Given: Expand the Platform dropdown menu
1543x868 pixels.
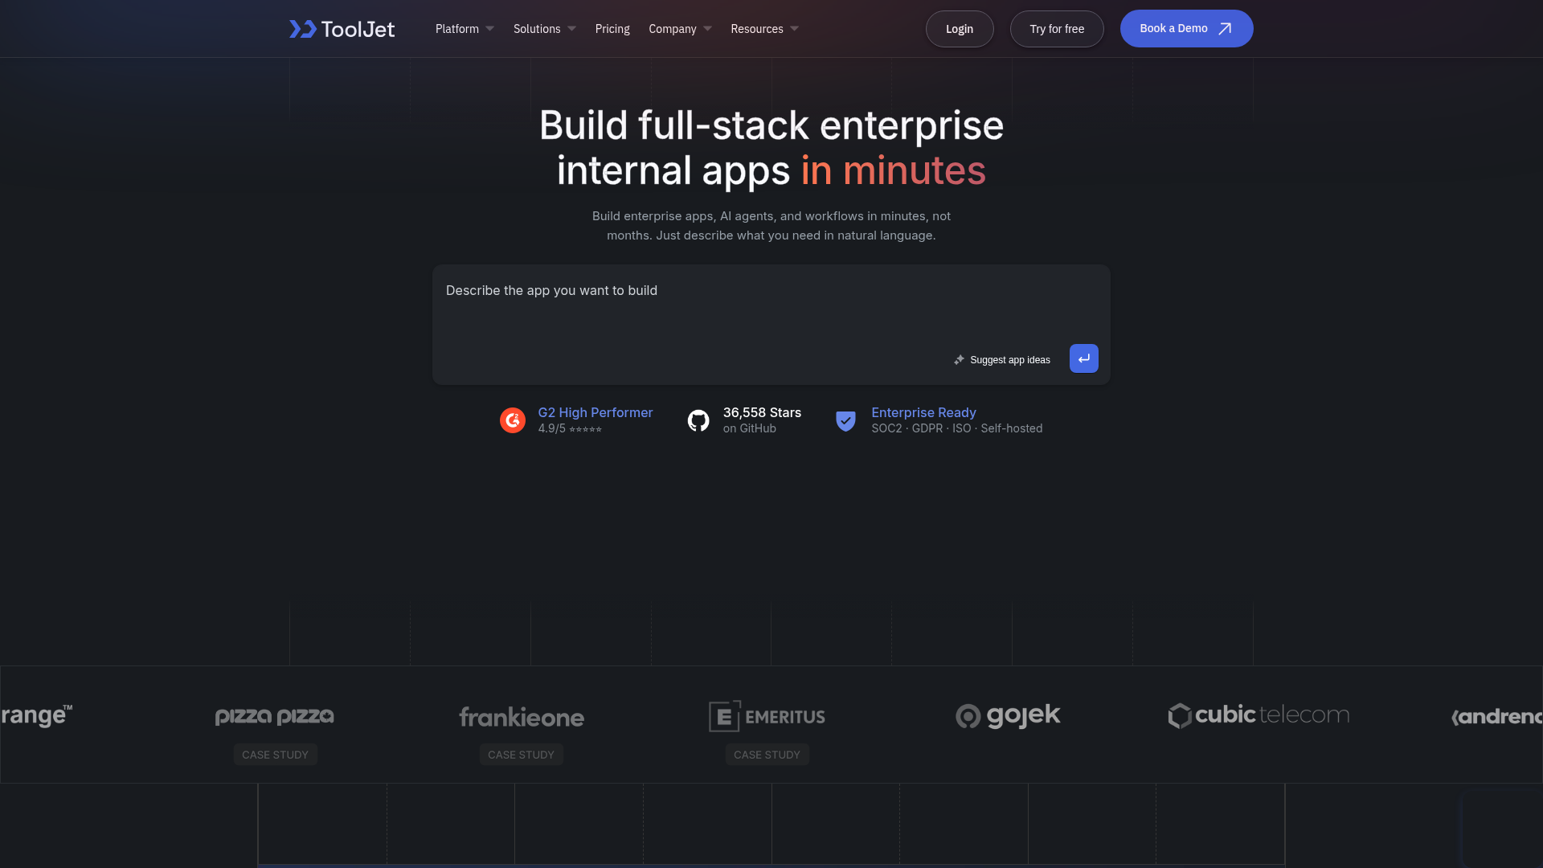Looking at the screenshot, I should (x=465, y=29).
